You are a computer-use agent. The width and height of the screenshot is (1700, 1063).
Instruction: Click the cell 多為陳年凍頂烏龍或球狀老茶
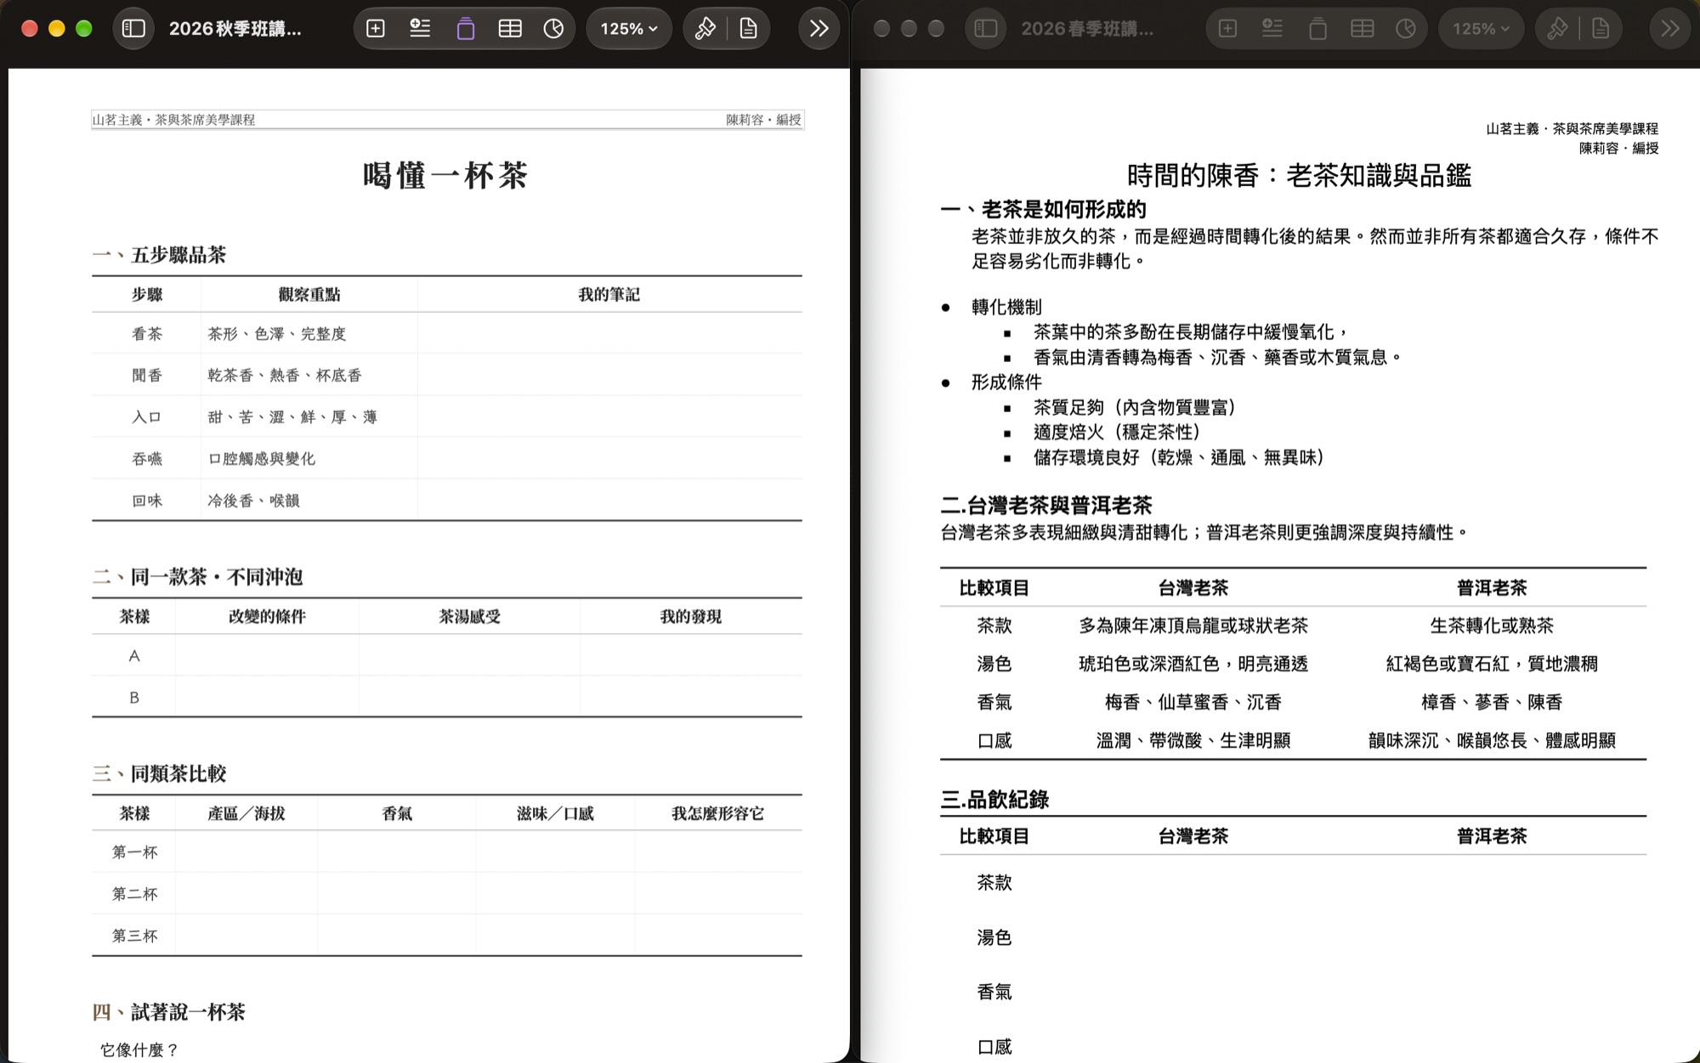[1193, 626]
